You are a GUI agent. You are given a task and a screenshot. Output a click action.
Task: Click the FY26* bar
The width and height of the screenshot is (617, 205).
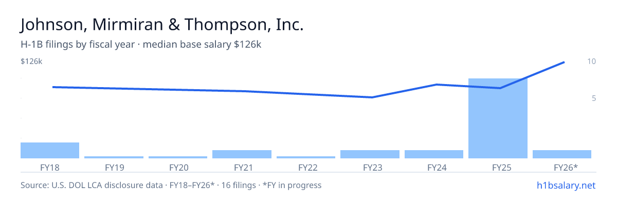pyautogui.click(x=562, y=154)
